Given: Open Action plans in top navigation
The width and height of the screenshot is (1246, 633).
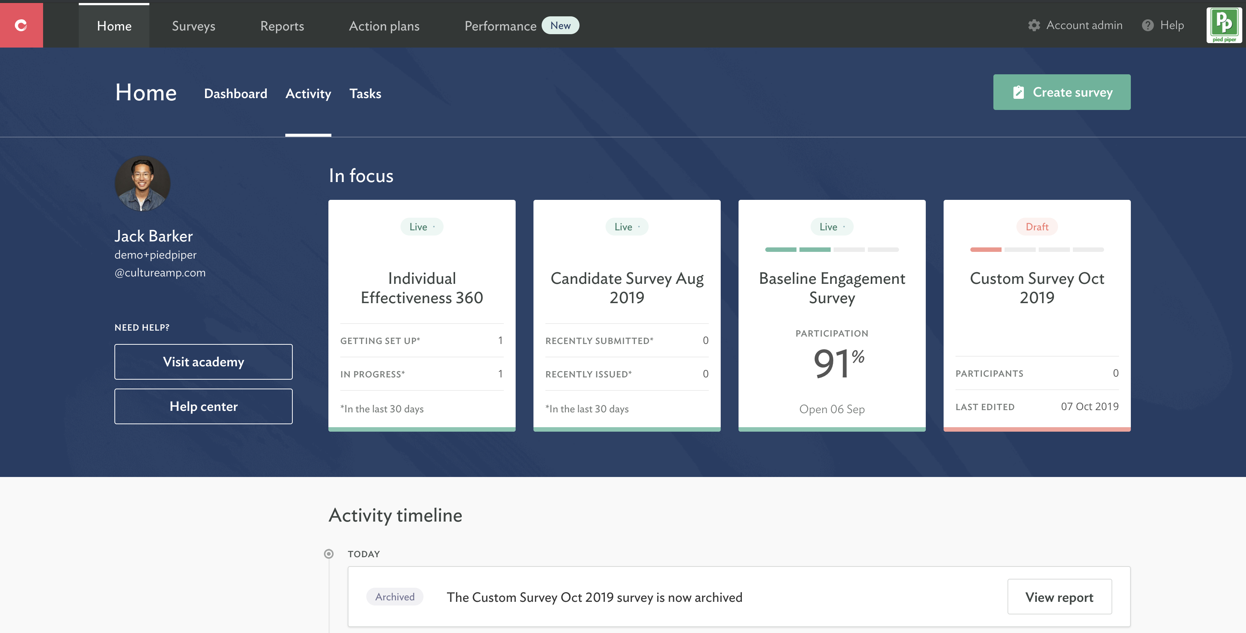Looking at the screenshot, I should (384, 26).
